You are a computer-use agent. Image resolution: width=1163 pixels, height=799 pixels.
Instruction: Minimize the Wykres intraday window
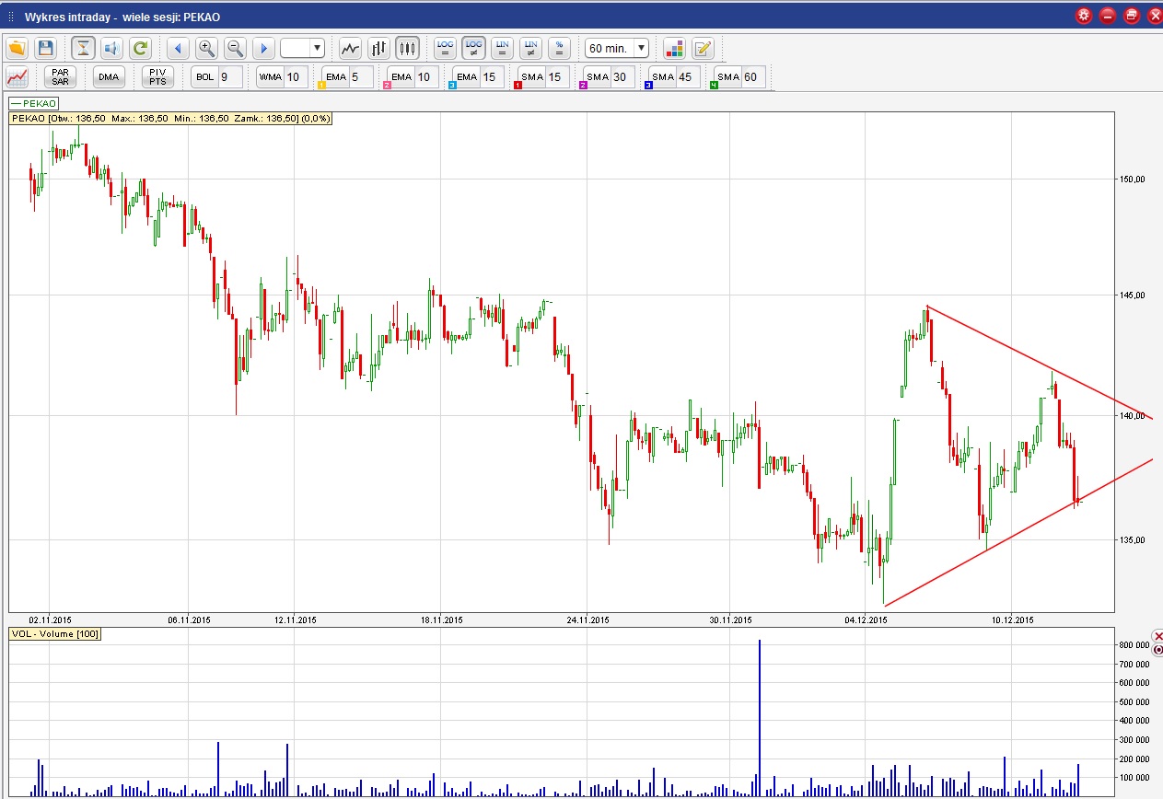tap(1108, 16)
